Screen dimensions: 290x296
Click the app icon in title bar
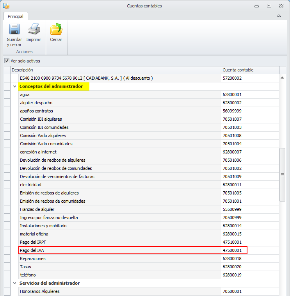point(6,6)
